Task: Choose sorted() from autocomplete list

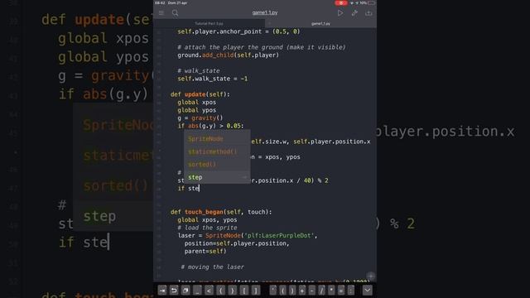Action: 217,165
